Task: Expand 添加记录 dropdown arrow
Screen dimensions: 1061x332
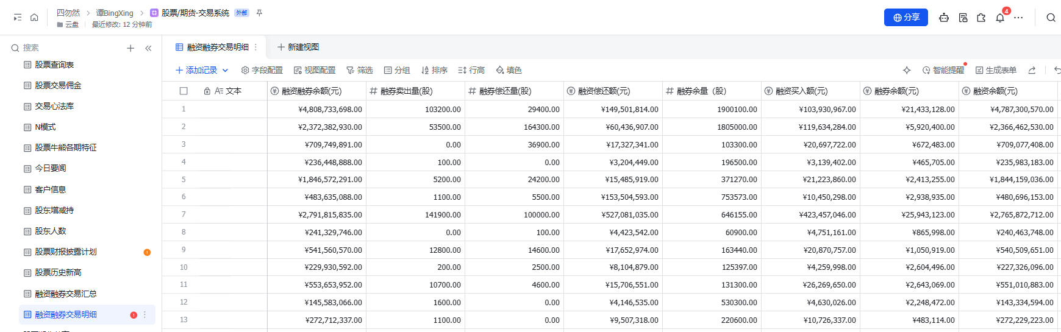Action: point(225,70)
